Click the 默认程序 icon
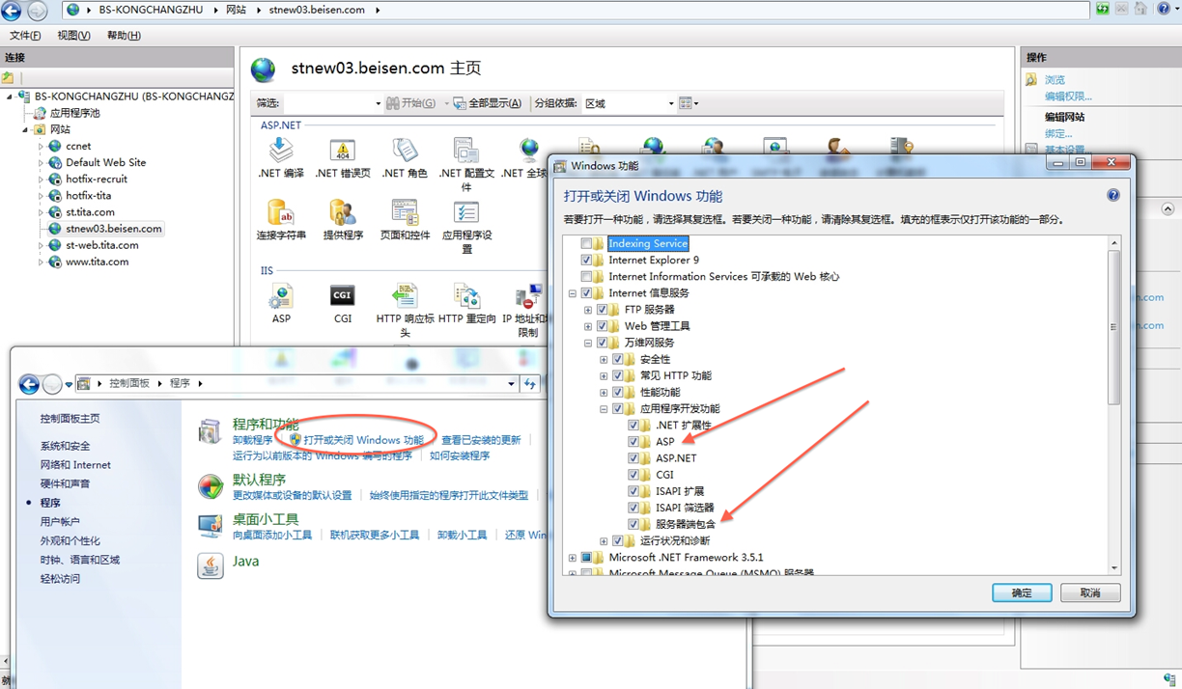The height and width of the screenshot is (689, 1182). (x=211, y=486)
